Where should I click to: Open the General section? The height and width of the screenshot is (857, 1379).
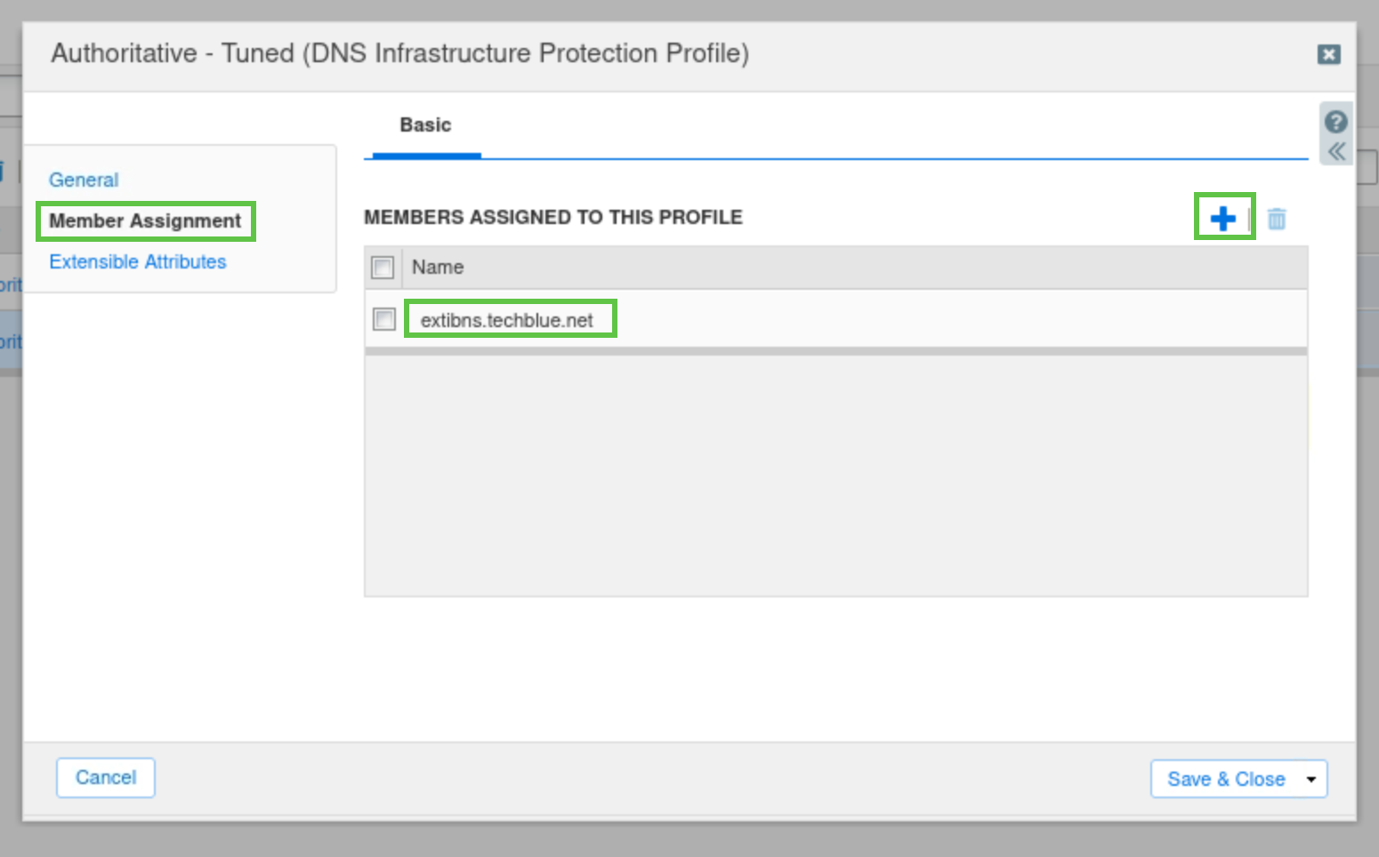tap(84, 180)
